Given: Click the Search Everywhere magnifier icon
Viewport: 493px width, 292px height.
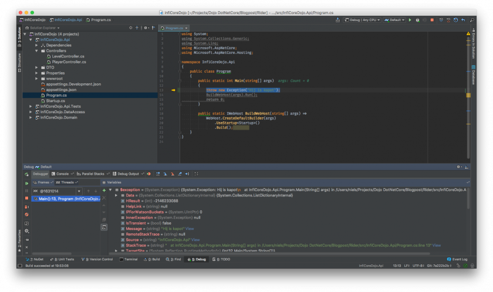Looking at the screenshot, I should click(x=472, y=20).
